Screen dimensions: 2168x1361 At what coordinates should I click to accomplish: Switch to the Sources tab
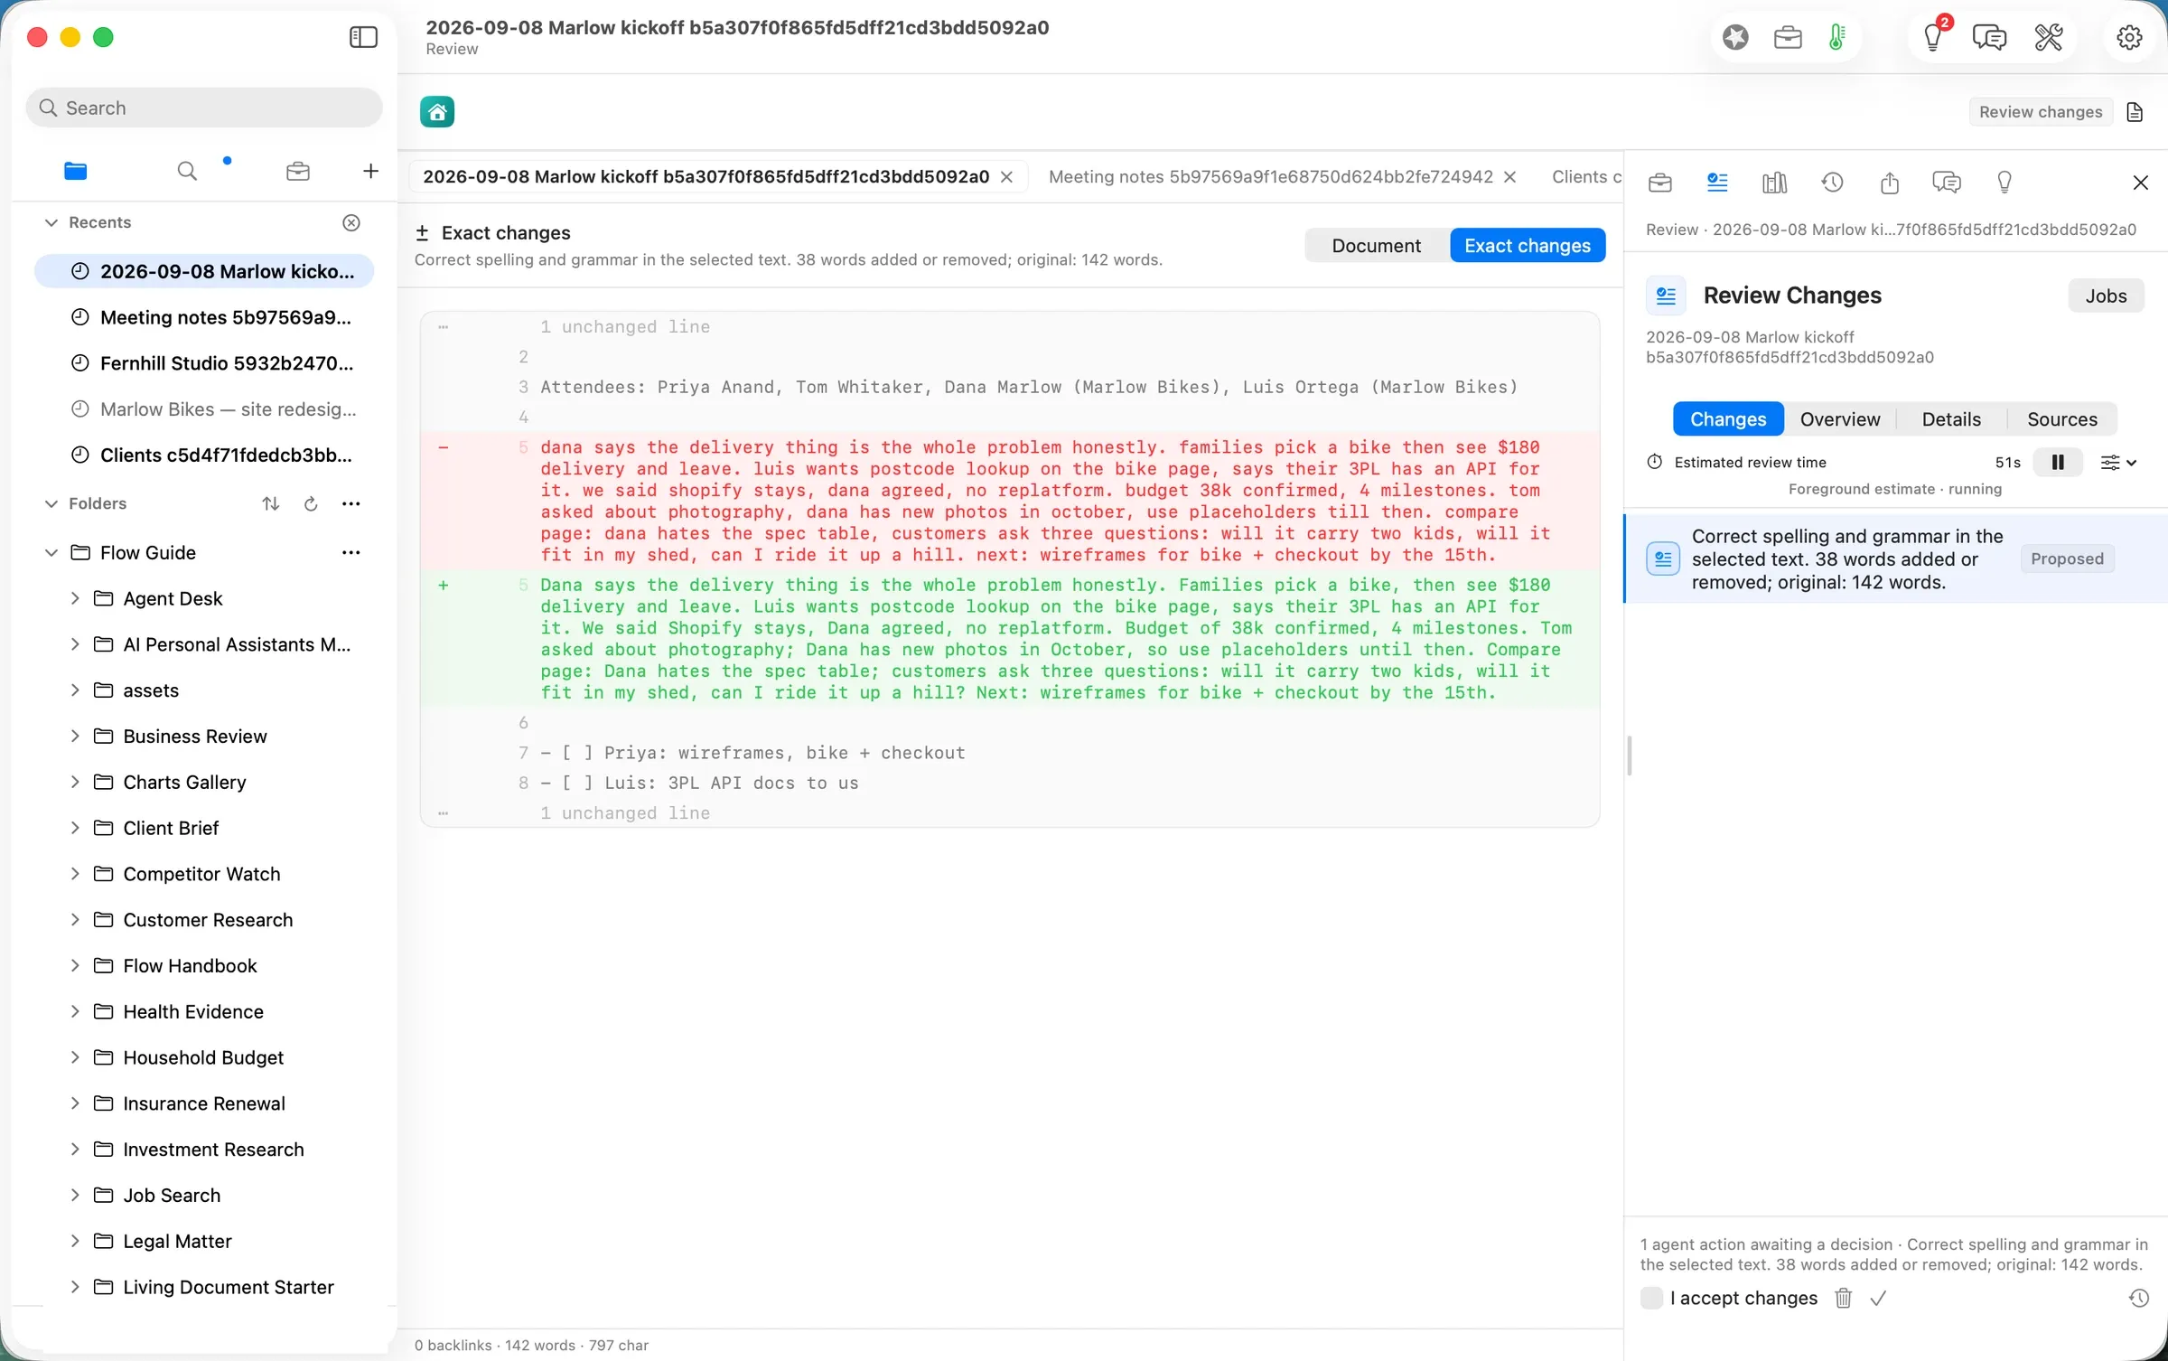coord(2061,419)
